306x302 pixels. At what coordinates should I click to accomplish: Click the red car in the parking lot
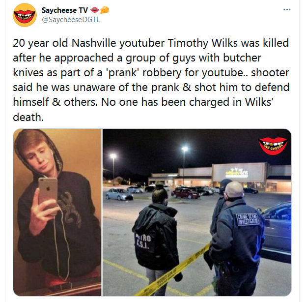(x=185, y=193)
